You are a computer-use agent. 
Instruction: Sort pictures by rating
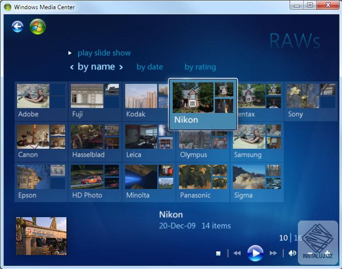200,67
